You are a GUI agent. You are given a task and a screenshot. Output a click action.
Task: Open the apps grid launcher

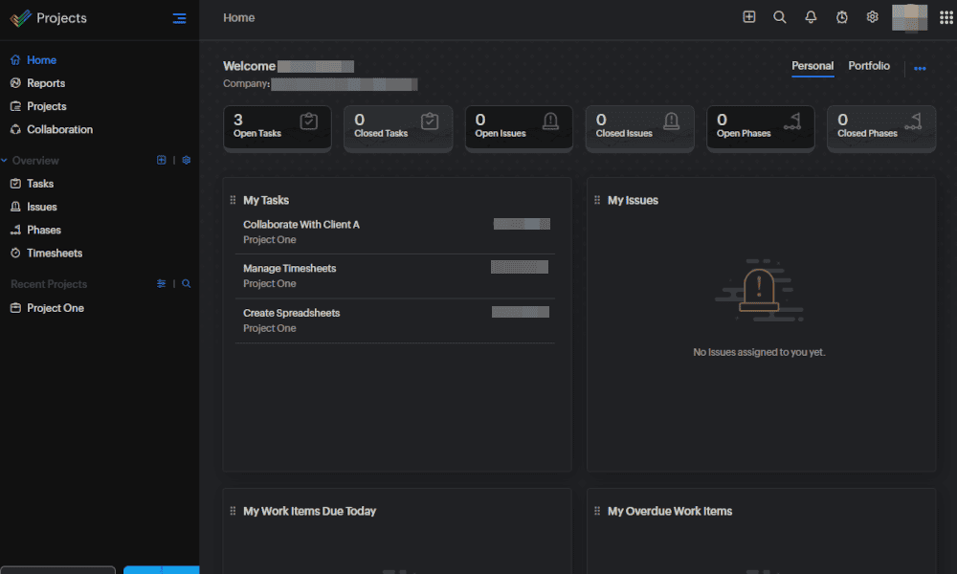pyautogui.click(x=946, y=17)
